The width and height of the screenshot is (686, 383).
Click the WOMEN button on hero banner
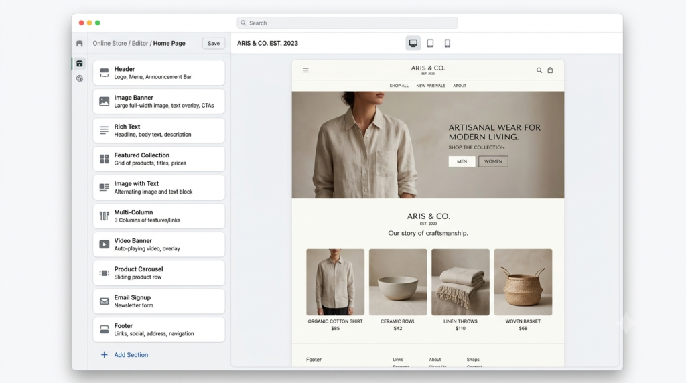(493, 161)
